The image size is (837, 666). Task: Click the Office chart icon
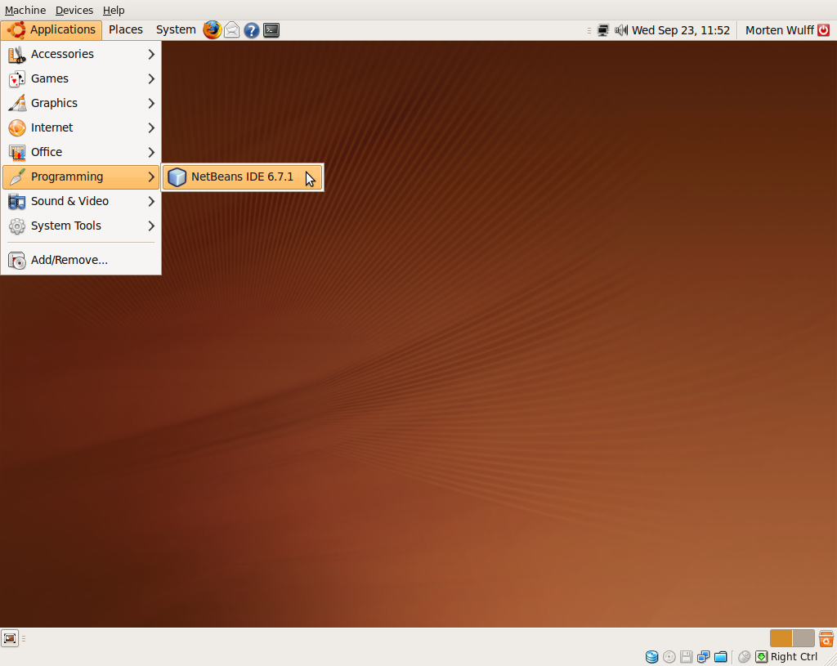(17, 153)
